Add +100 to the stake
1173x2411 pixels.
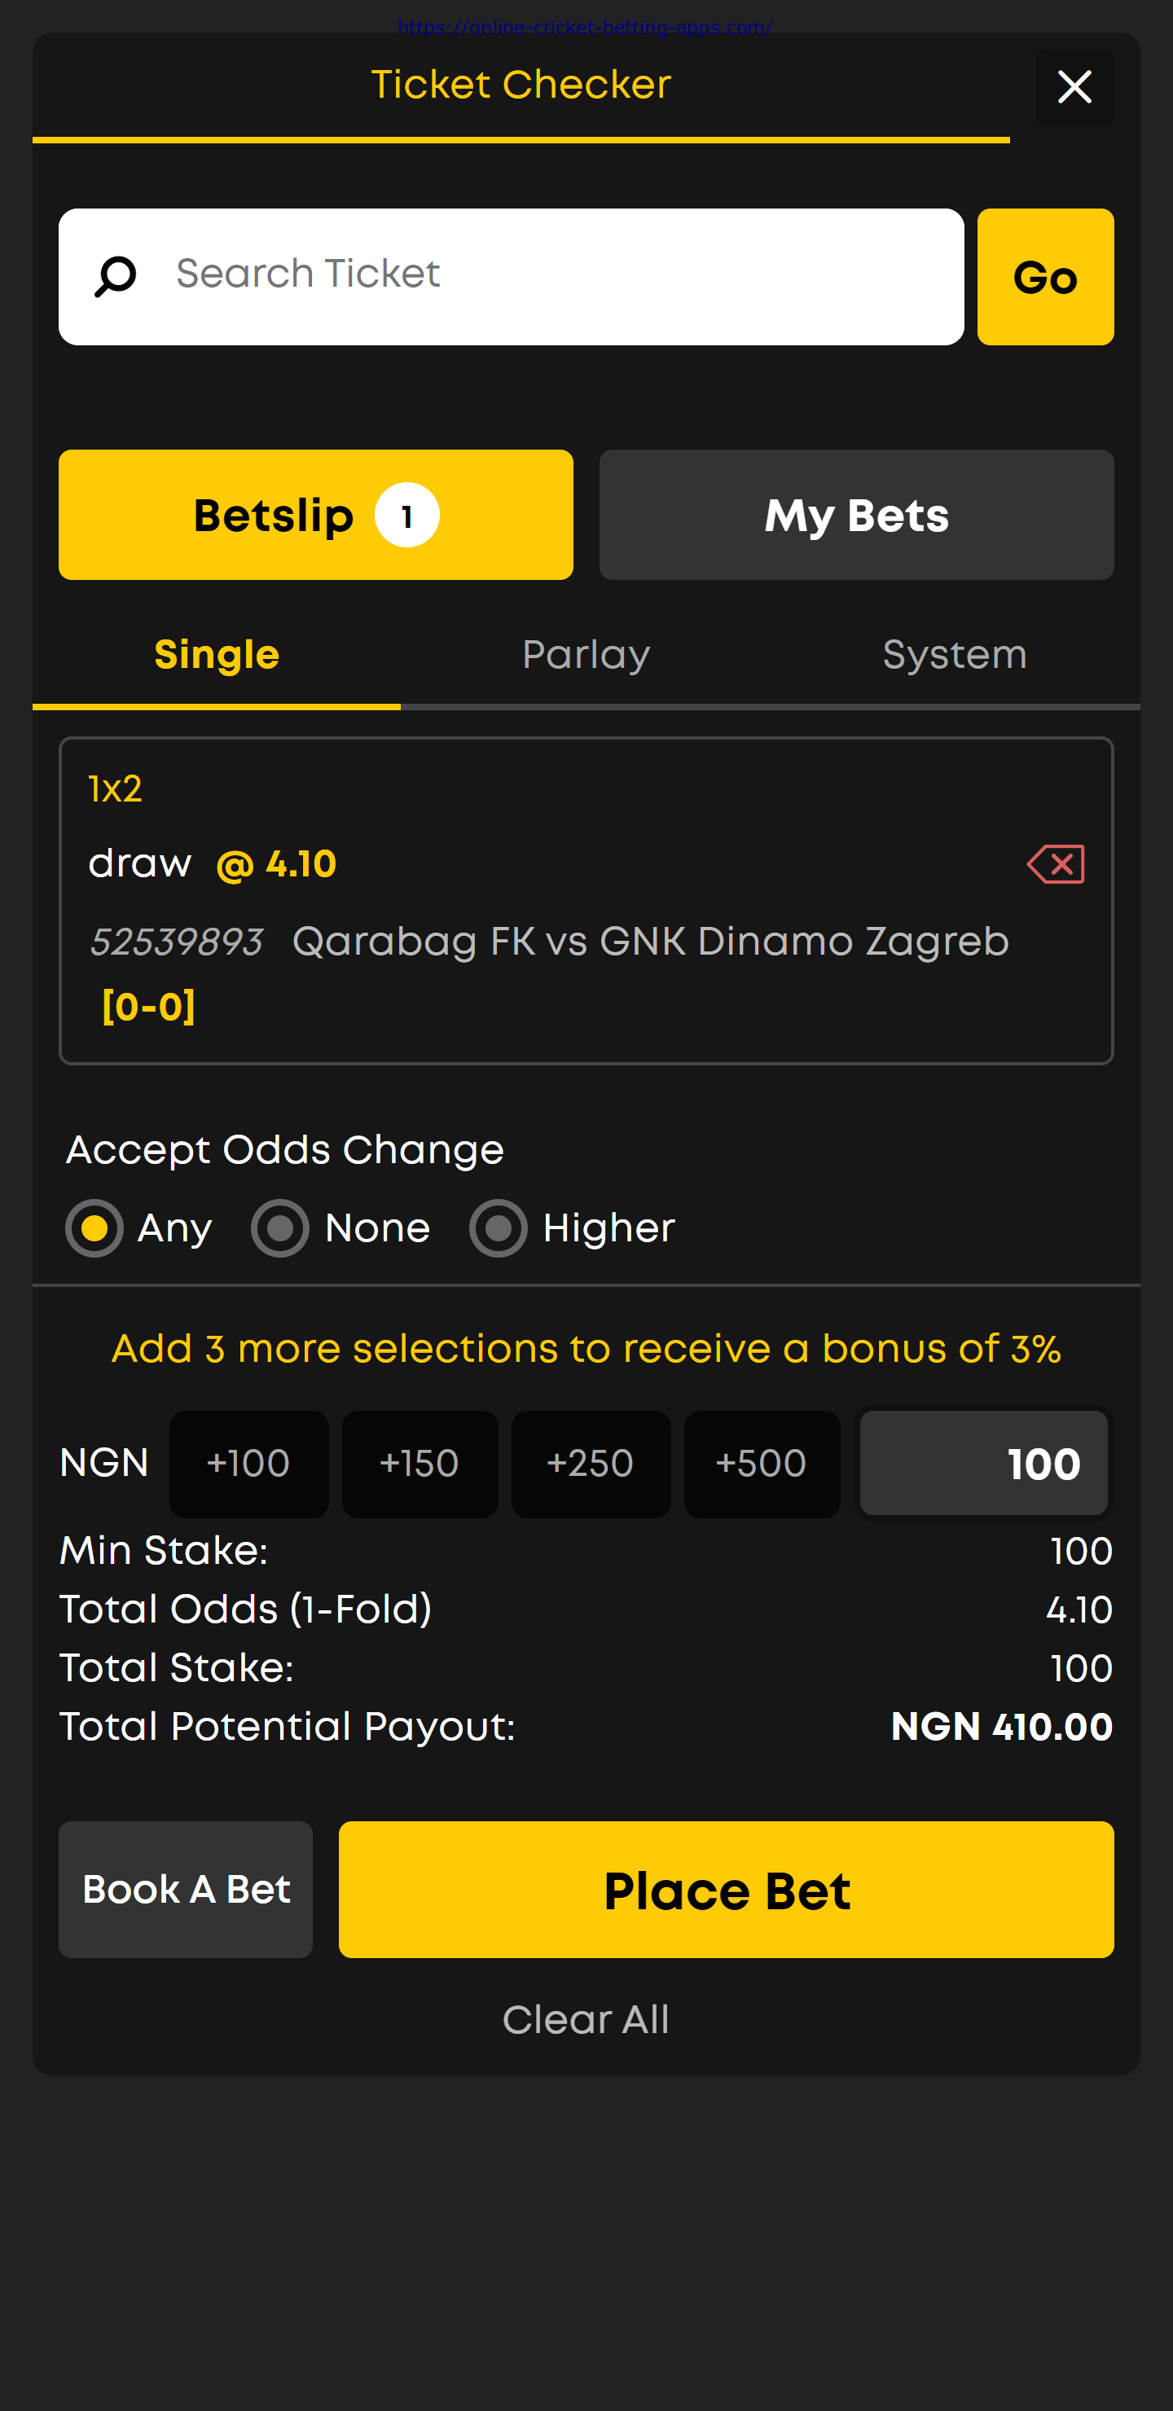[x=248, y=1464]
